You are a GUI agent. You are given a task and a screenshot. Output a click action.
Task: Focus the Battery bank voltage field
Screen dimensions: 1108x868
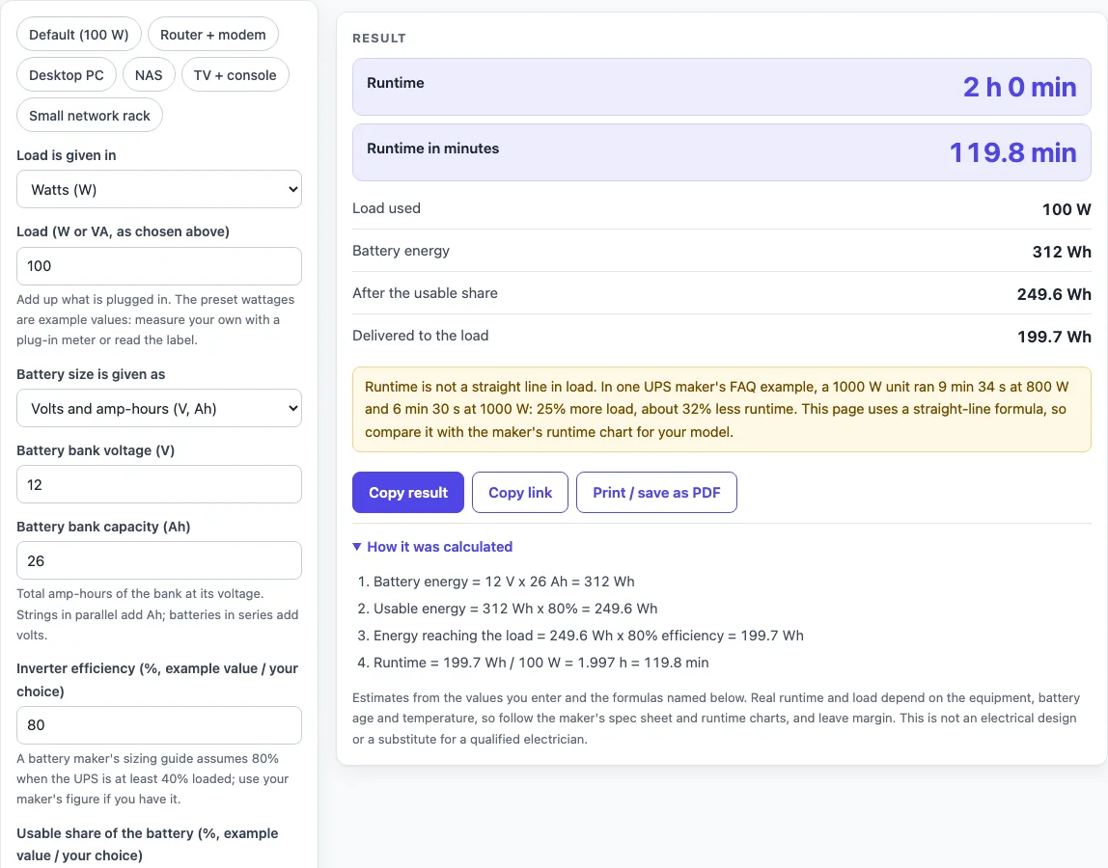point(159,484)
